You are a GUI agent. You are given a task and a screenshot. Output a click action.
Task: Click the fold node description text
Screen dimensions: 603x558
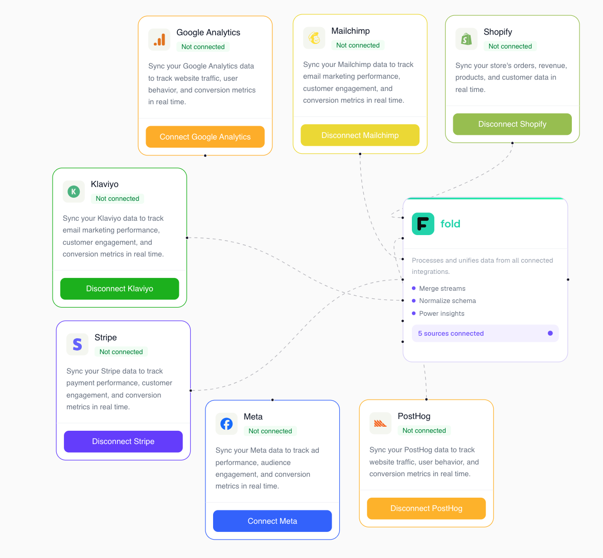pyautogui.click(x=482, y=266)
